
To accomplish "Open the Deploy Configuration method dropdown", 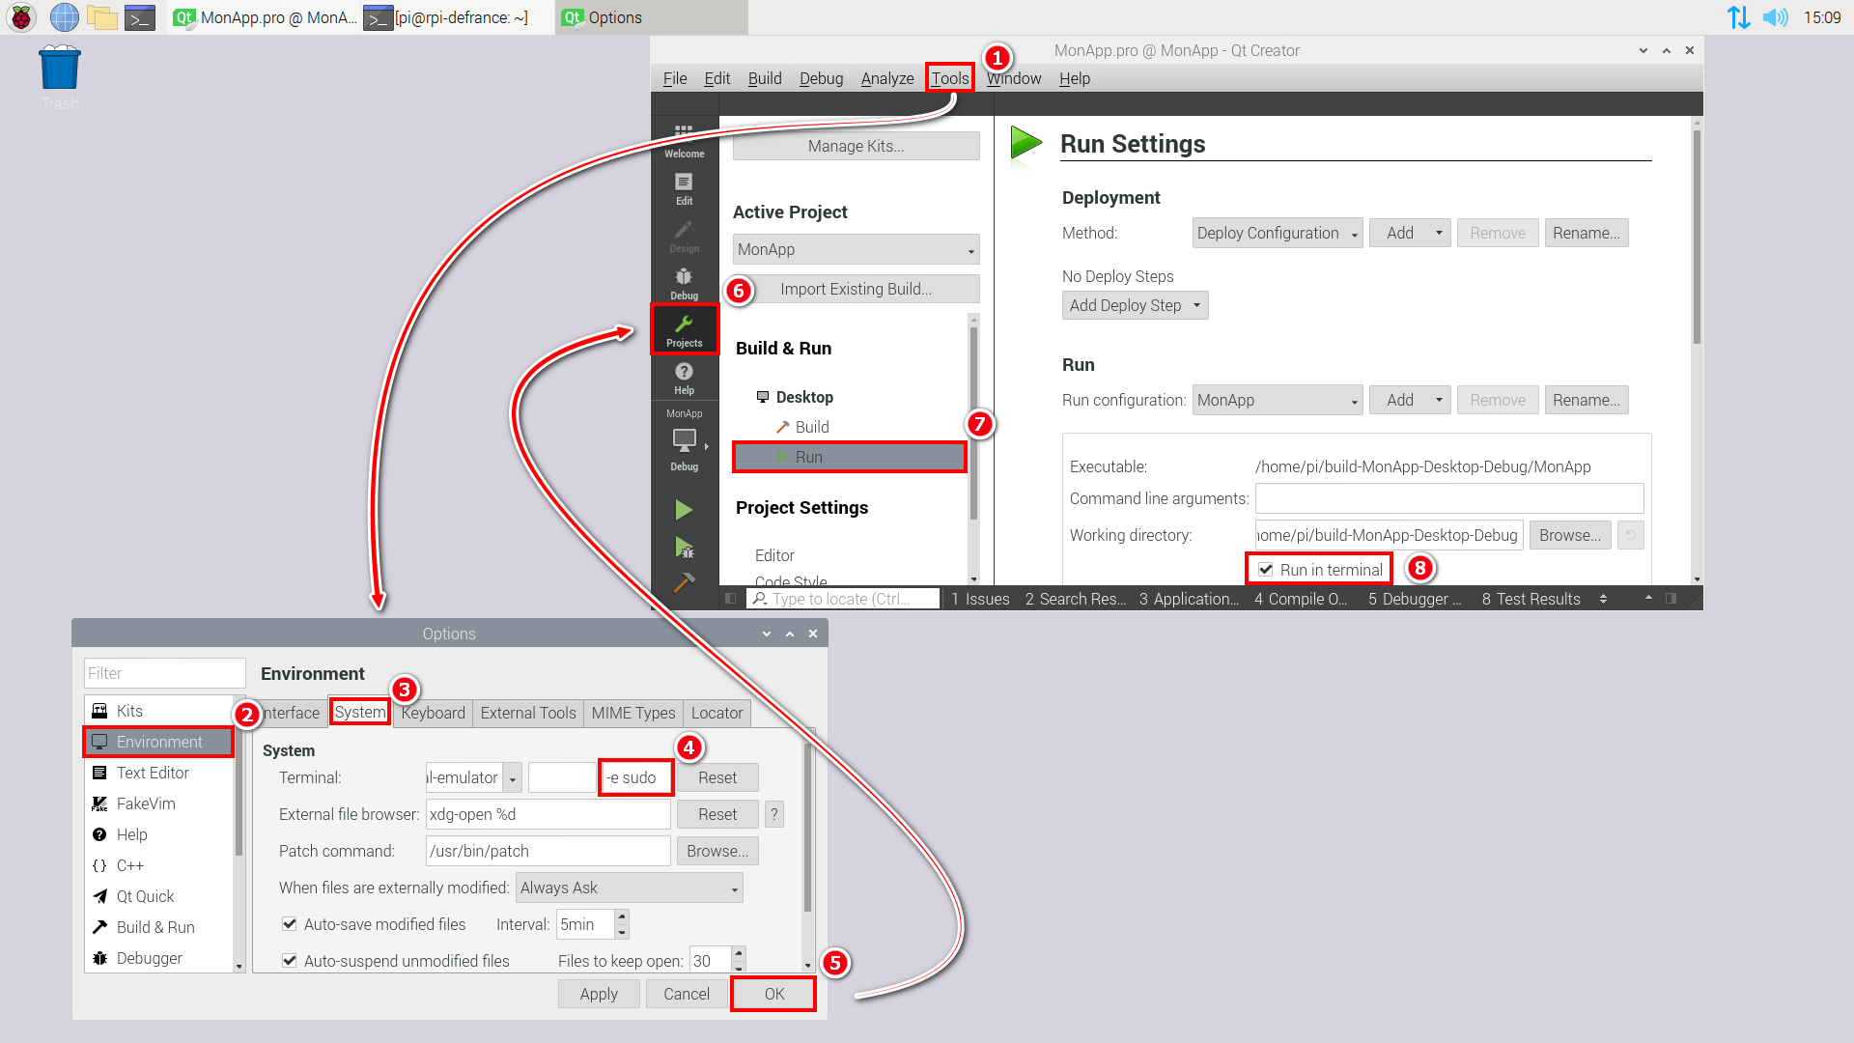I will click(x=1277, y=233).
